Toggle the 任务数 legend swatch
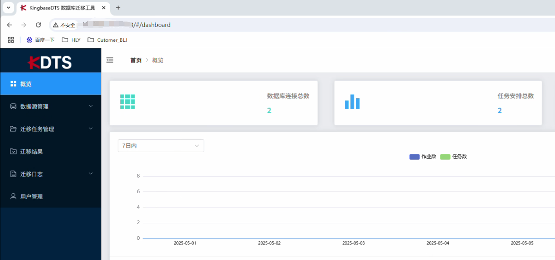This screenshot has height=260, width=555. click(x=445, y=157)
